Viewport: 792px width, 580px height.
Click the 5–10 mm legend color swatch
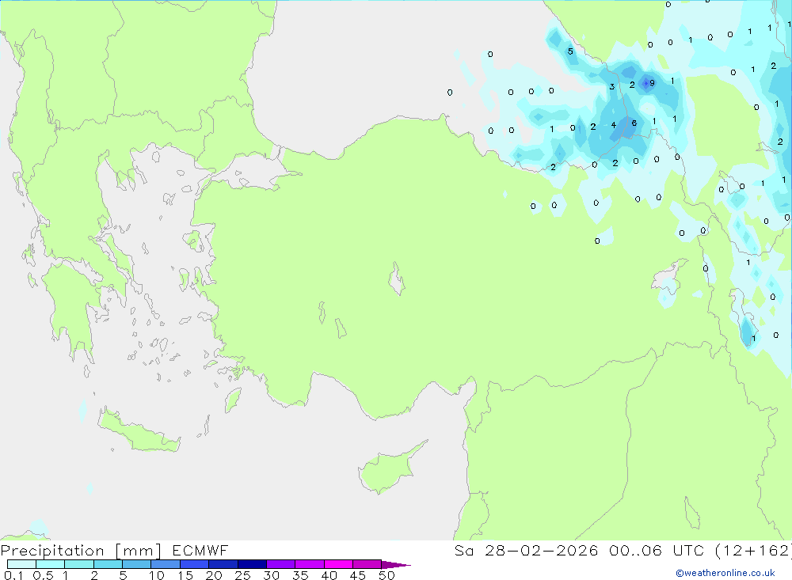[x=136, y=564]
